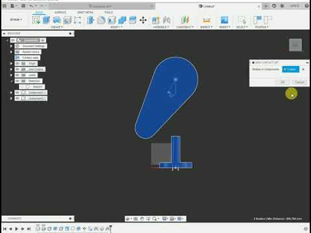Click the Zoom magnifier icon
311x233 pixels.
[x=154, y=219]
